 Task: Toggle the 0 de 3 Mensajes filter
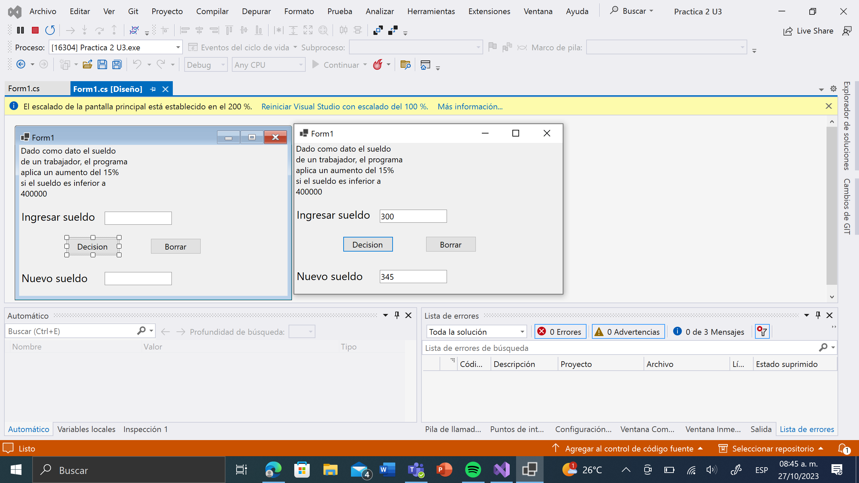click(709, 331)
